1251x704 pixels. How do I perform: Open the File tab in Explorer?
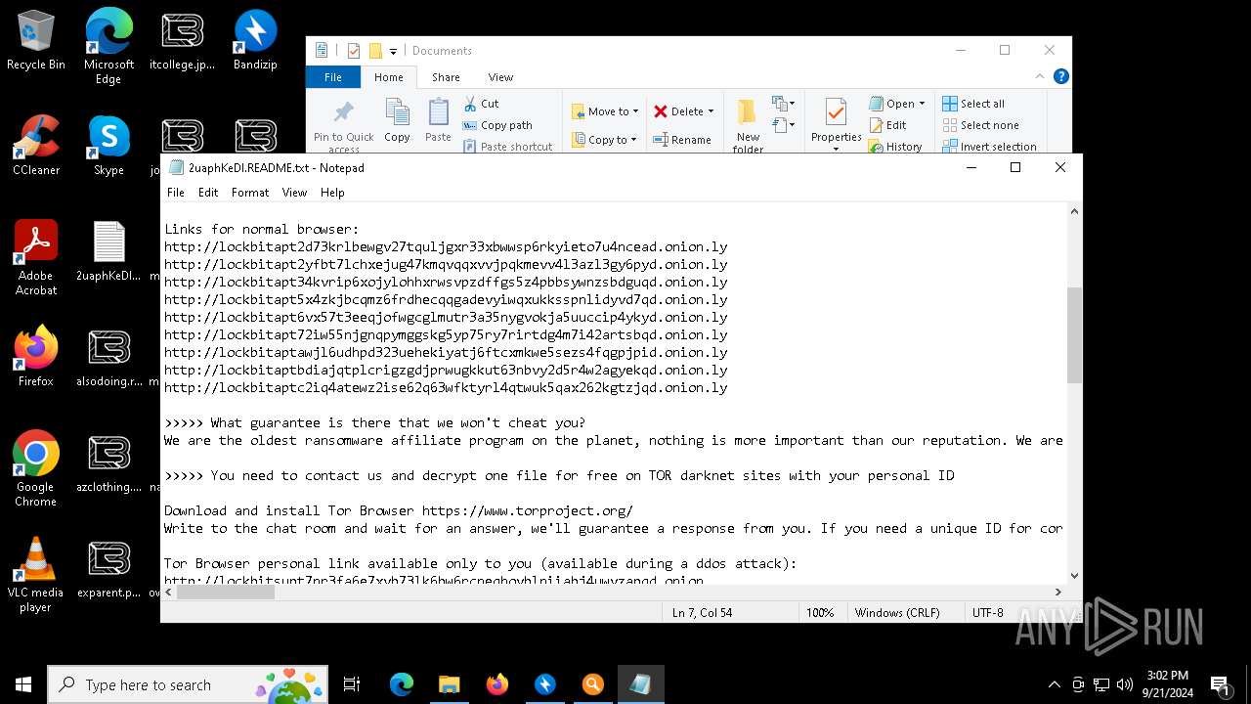pos(333,77)
